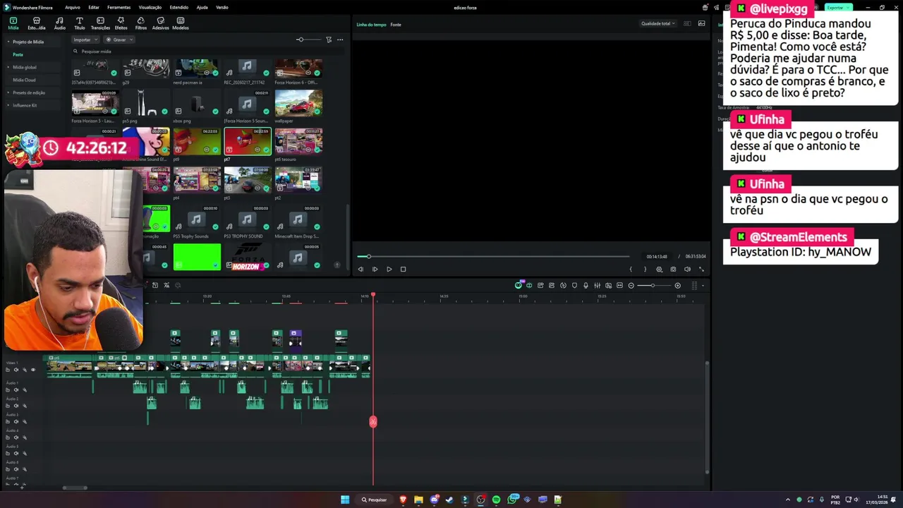Open the Editar menu
The width and height of the screenshot is (903, 508).
pyautogui.click(x=94, y=7)
